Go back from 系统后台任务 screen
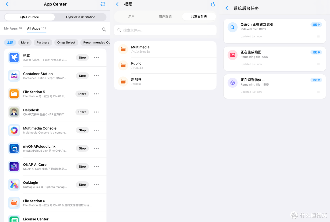 227,8
